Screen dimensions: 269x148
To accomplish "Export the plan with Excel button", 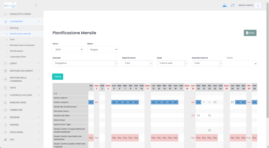I will [250, 33].
